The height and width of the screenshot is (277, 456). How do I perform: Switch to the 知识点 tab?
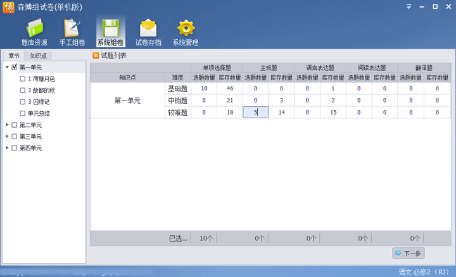(x=39, y=56)
